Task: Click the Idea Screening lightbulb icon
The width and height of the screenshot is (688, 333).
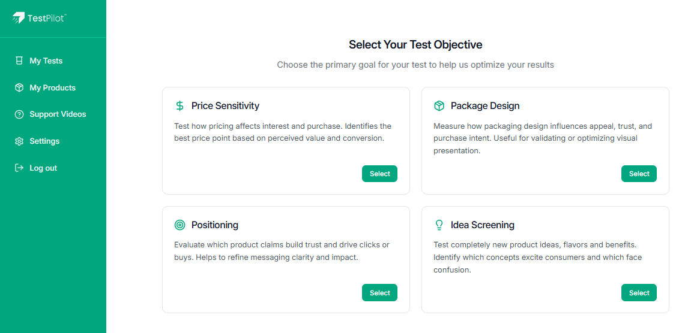Action: pyautogui.click(x=439, y=225)
